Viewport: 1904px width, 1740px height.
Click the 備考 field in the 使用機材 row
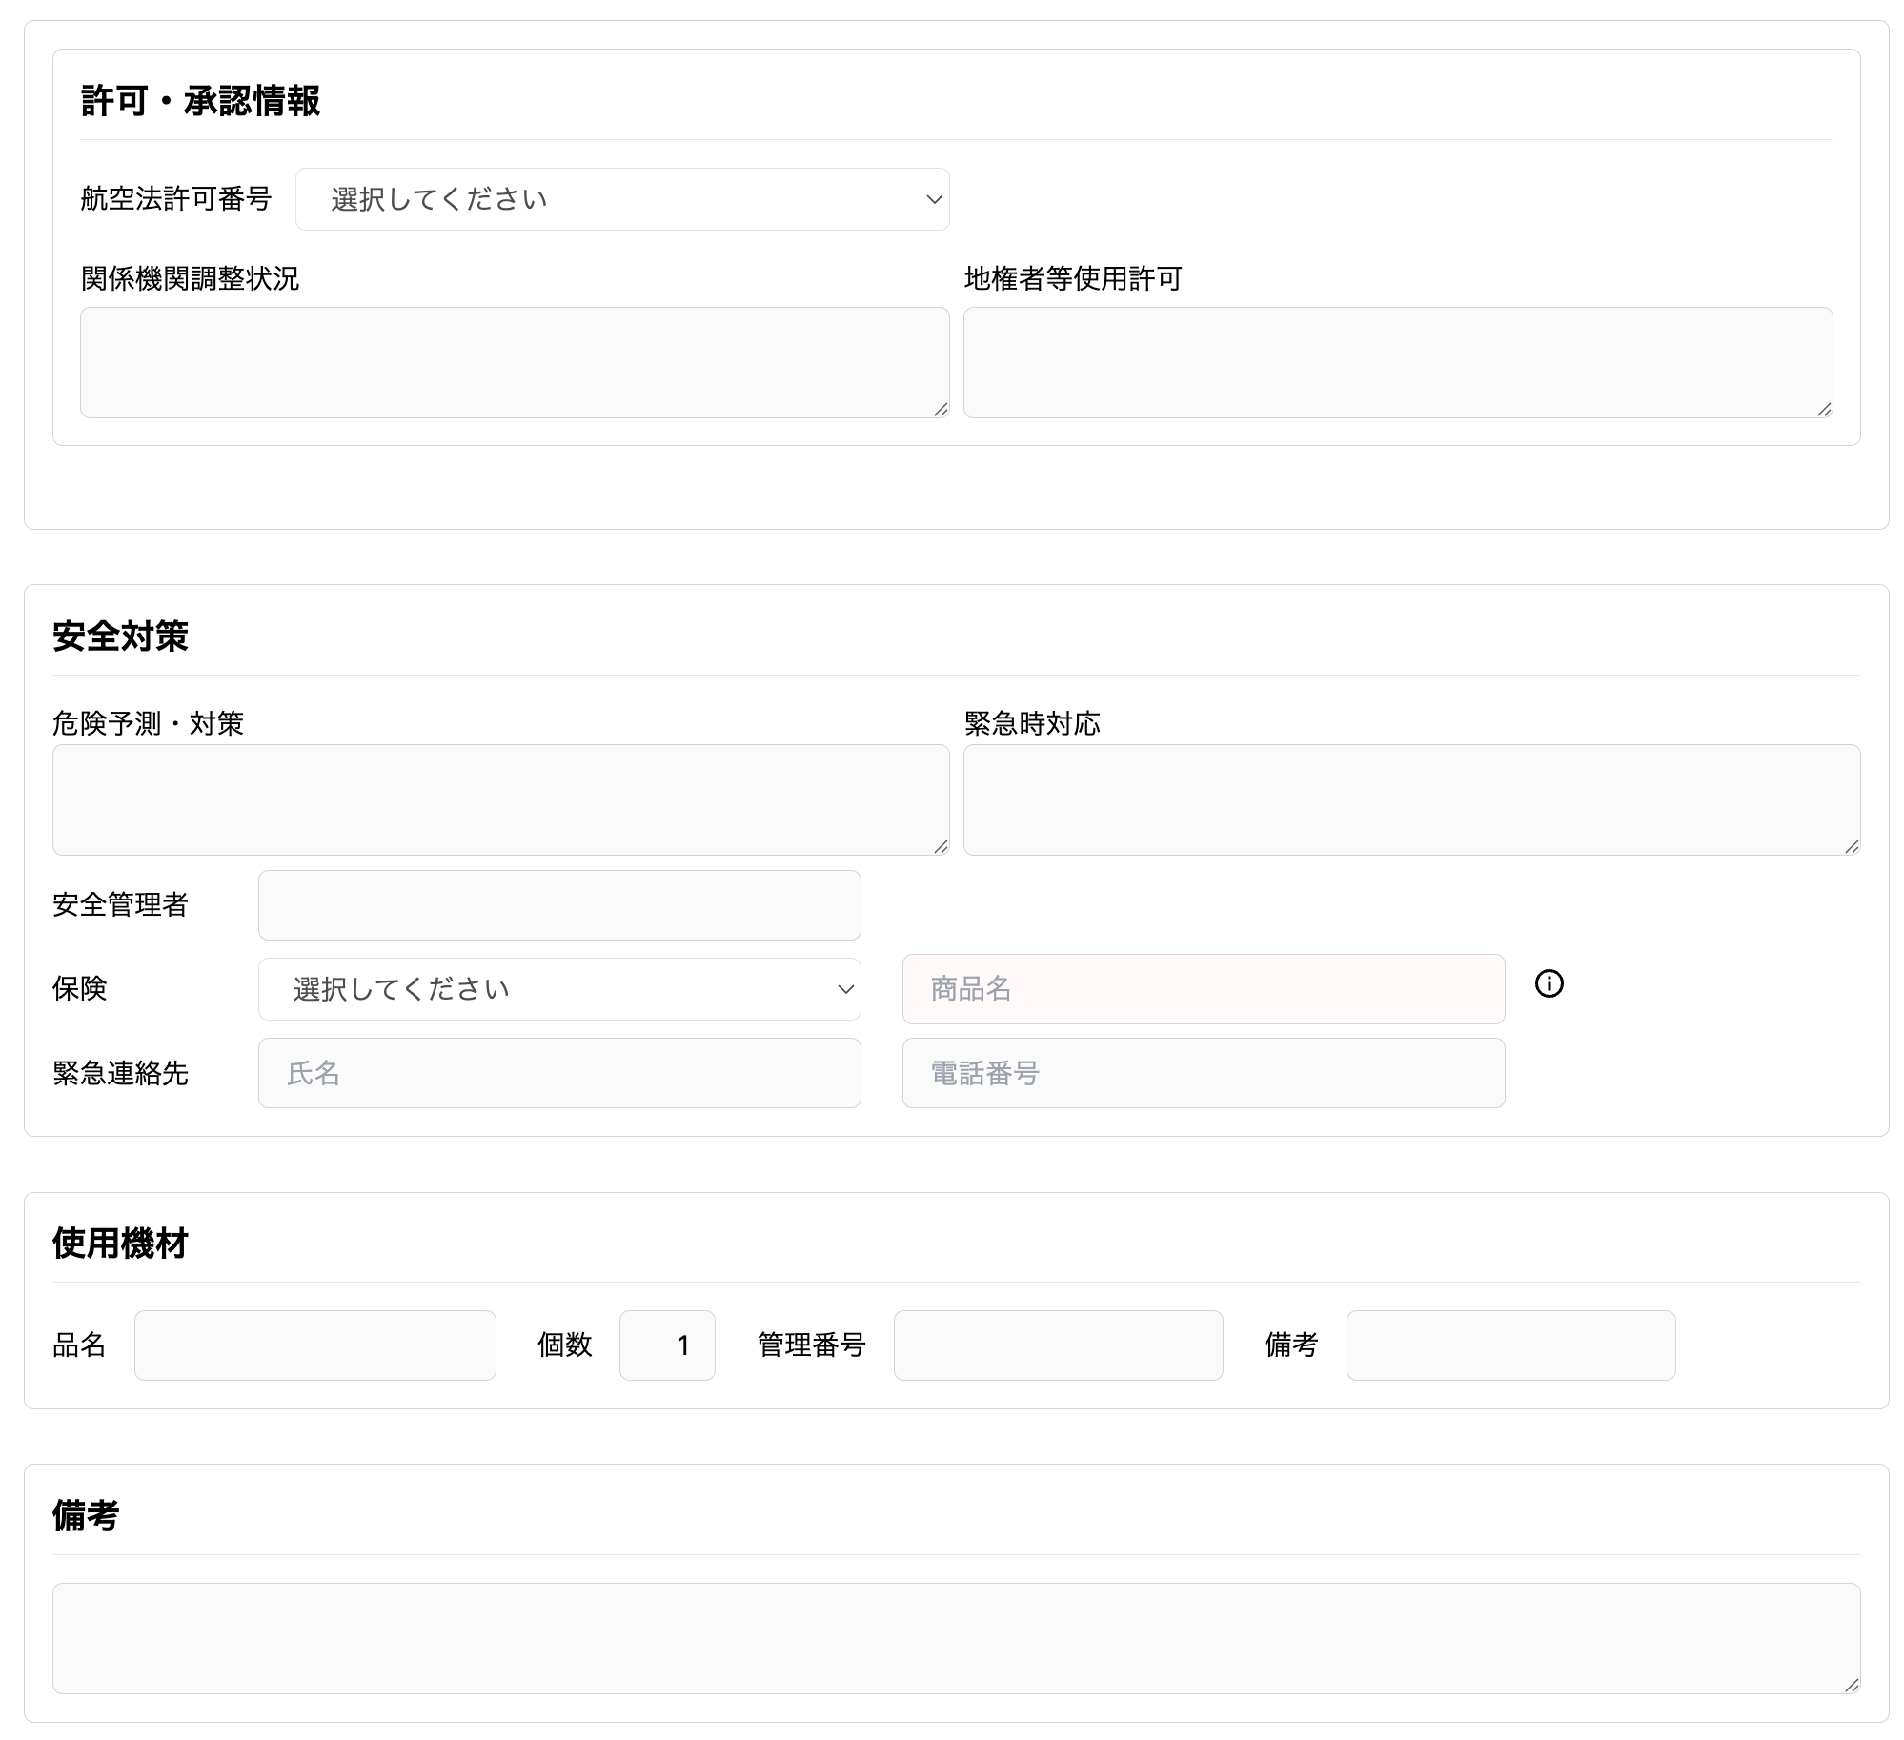coord(1510,1345)
